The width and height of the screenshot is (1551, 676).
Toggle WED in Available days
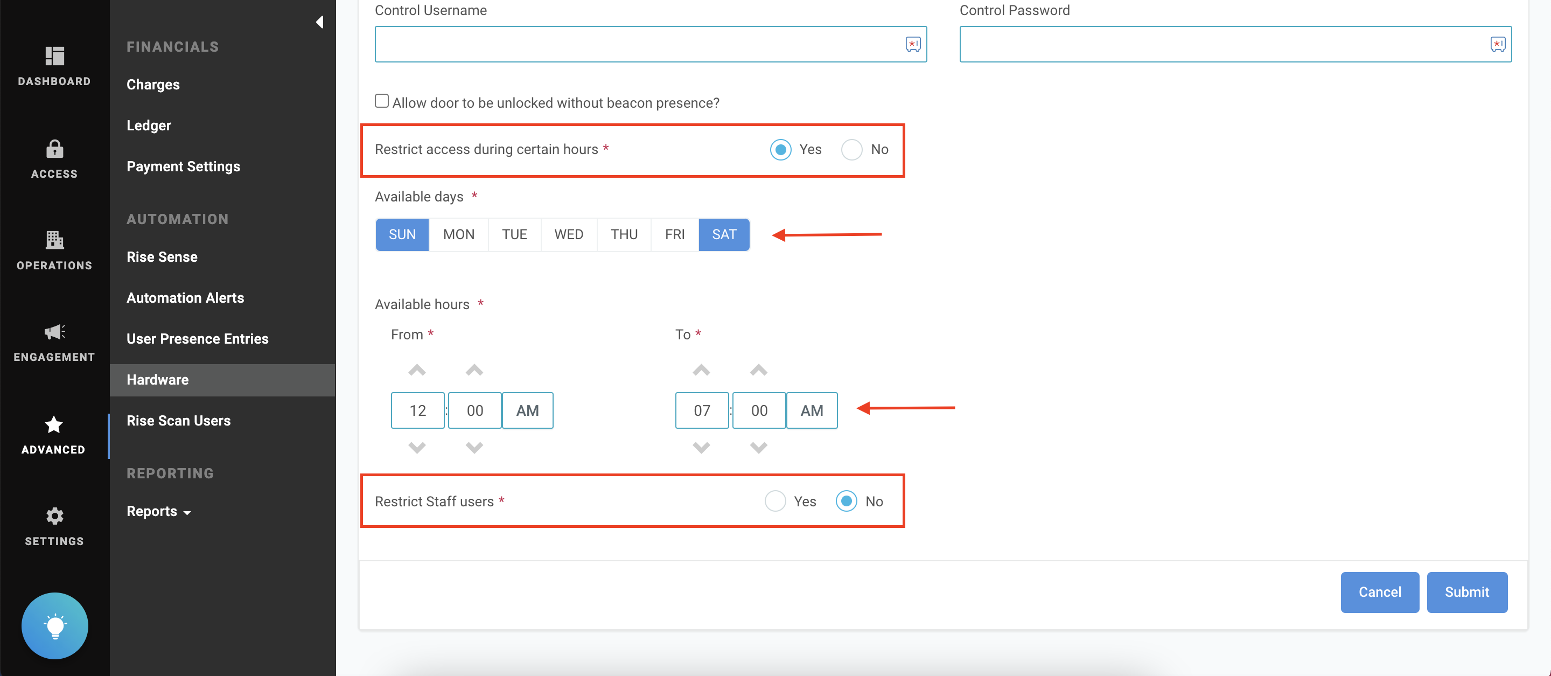click(568, 234)
